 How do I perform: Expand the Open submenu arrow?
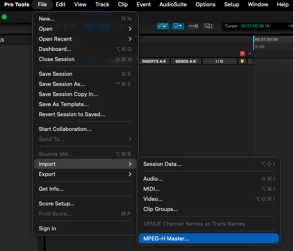click(x=130, y=29)
